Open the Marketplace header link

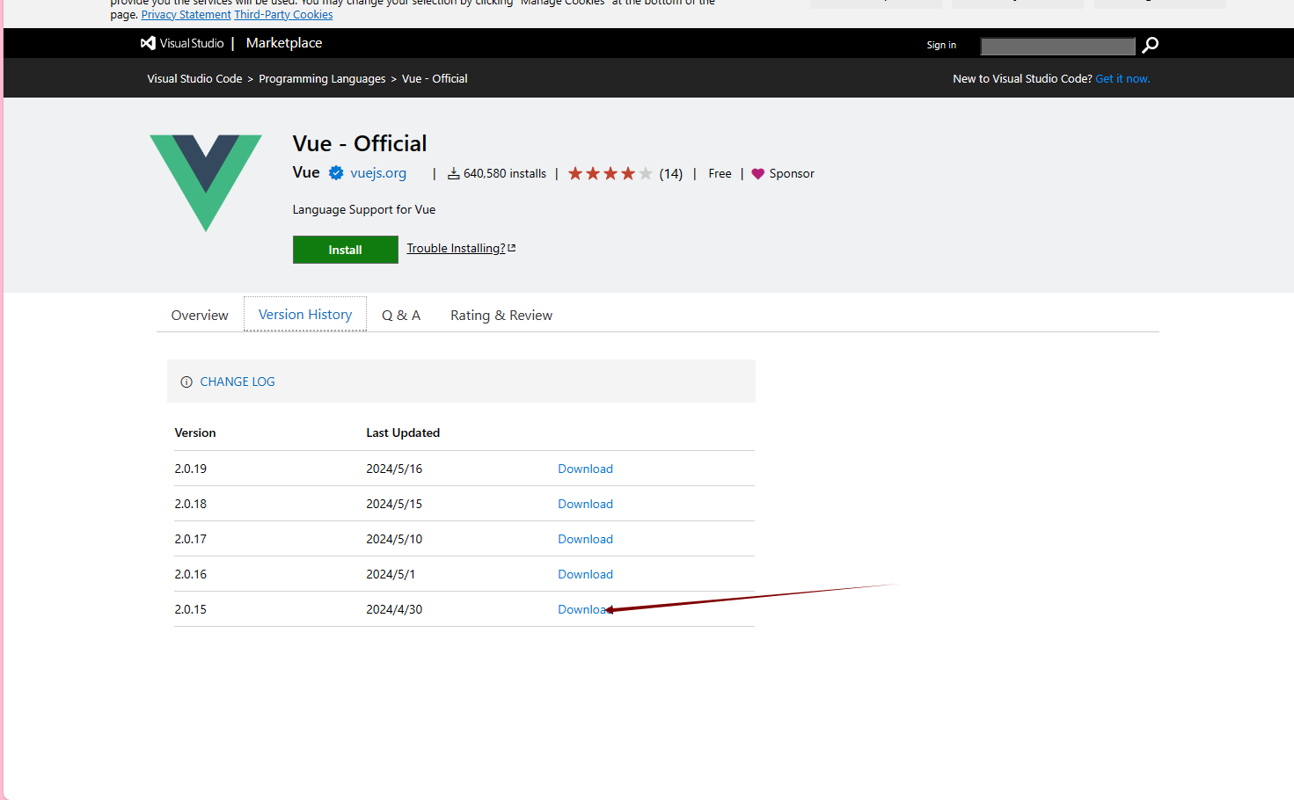coord(284,43)
